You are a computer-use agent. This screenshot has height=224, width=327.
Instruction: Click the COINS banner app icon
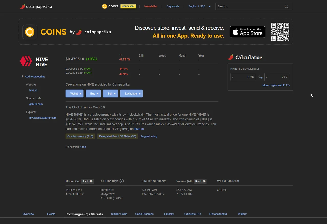[30, 32]
